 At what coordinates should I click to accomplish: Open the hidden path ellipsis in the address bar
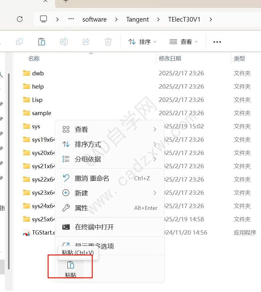click(71, 19)
